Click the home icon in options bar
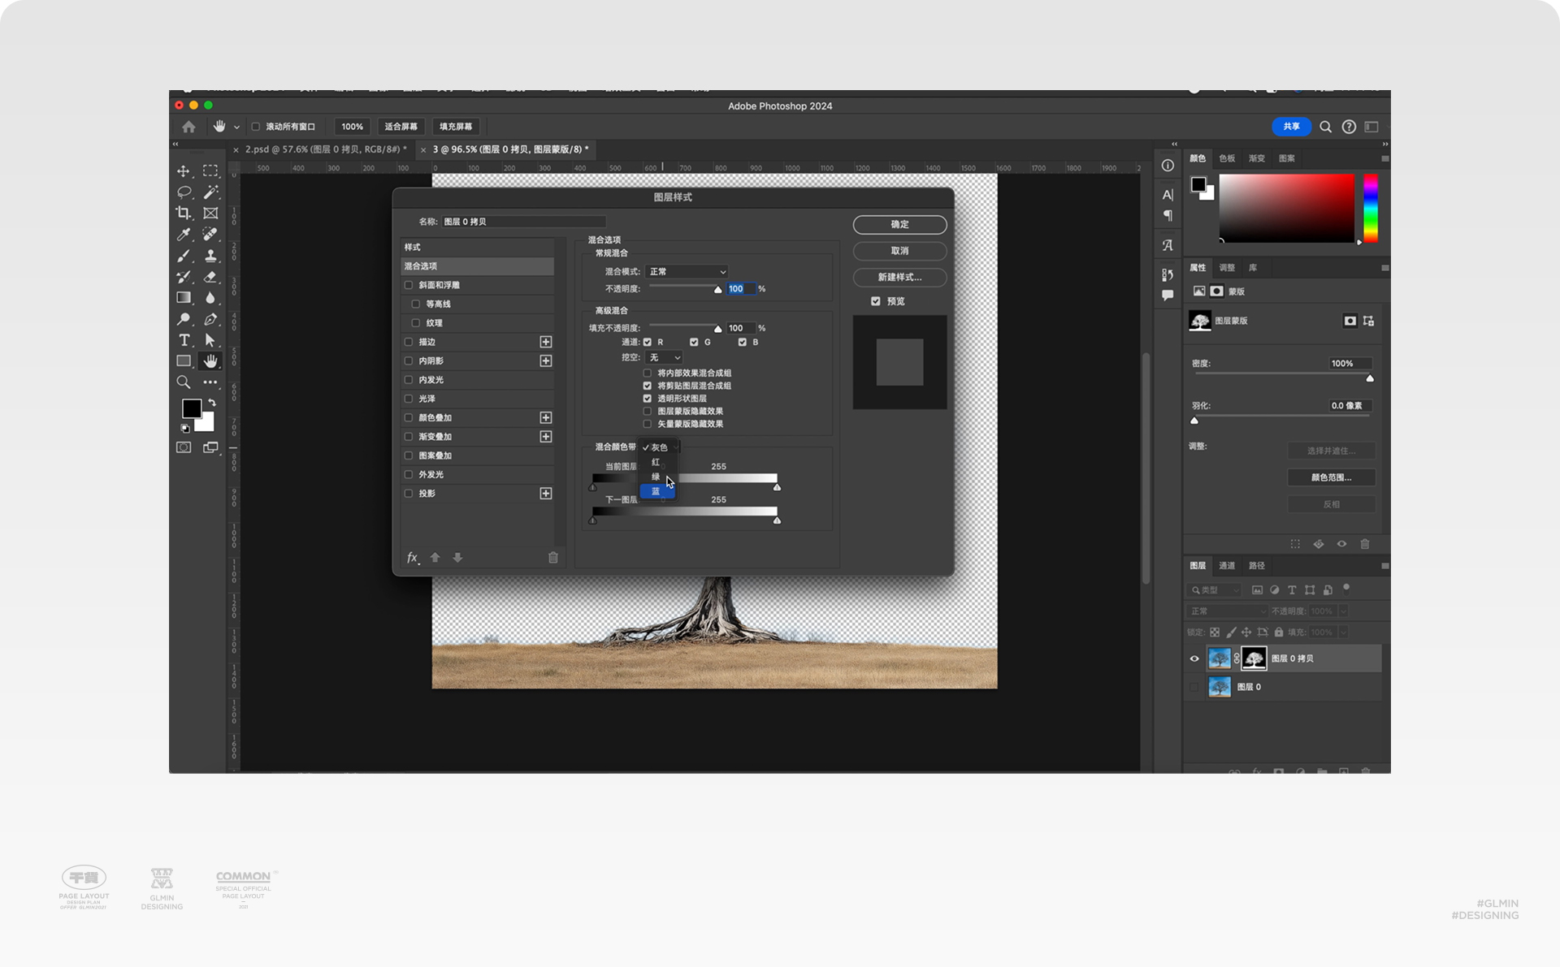The width and height of the screenshot is (1560, 967). point(188,127)
